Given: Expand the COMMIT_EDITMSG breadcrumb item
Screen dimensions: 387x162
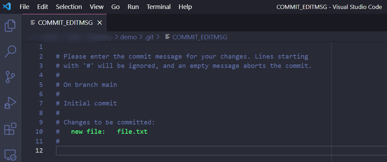Looking at the screenshot, I should (x=200, y=37).
